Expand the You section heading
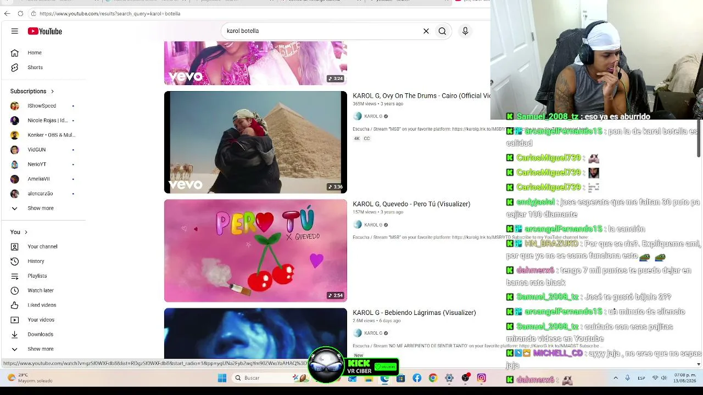Image resolution: width=703 pixels, height=395 pixels. coord(19,232)
